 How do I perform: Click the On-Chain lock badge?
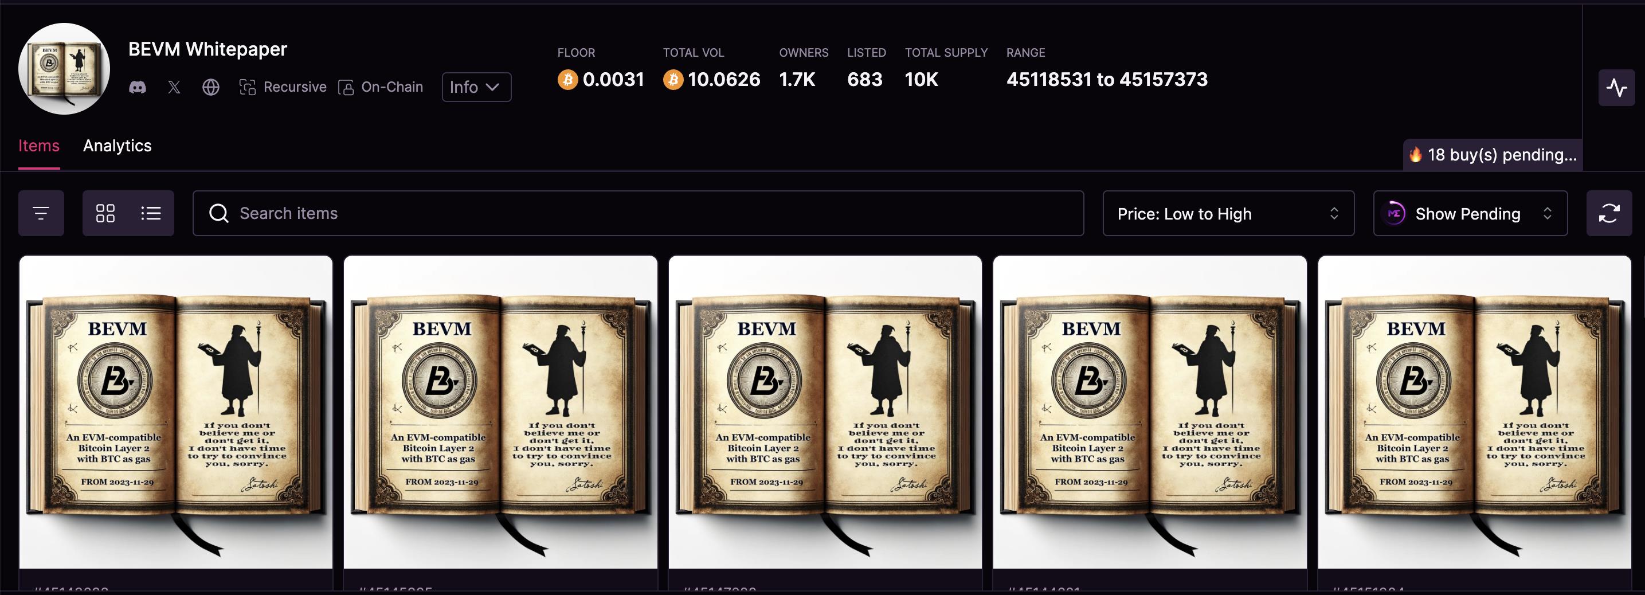[381, 87]
